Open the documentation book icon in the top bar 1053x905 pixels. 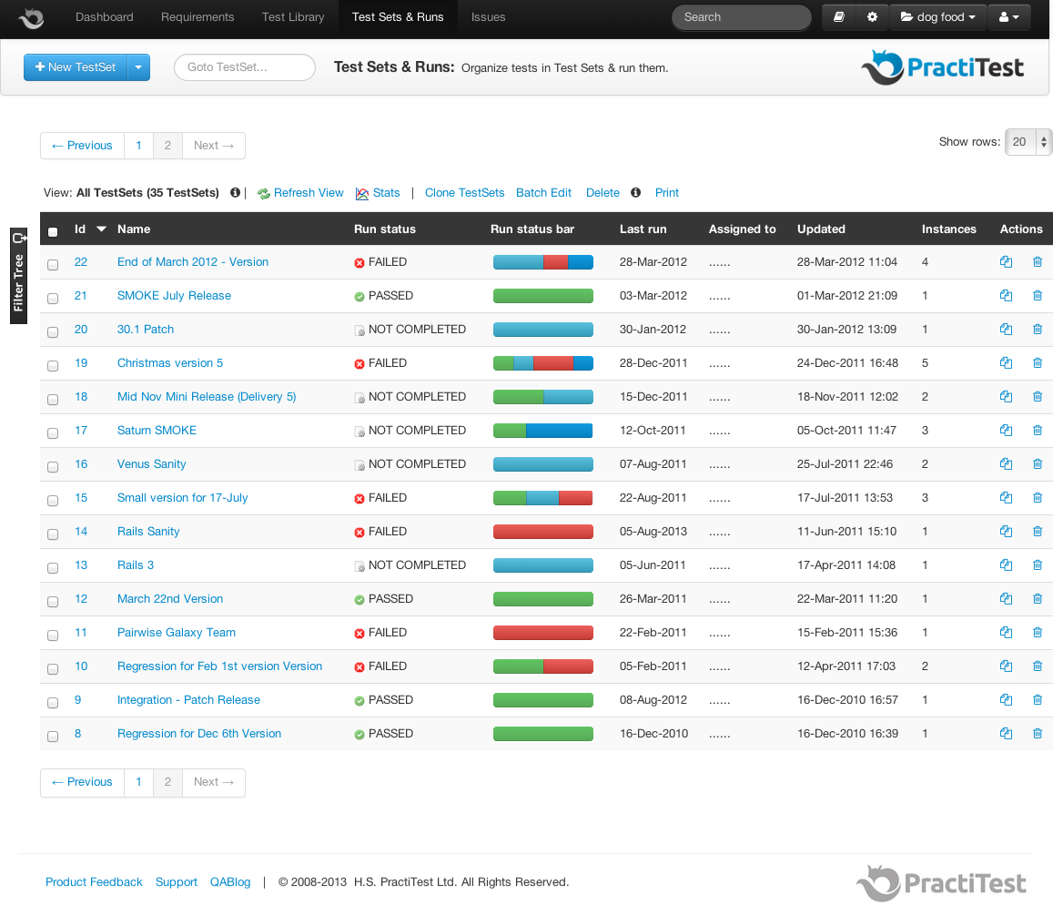[x=838, y=16]
